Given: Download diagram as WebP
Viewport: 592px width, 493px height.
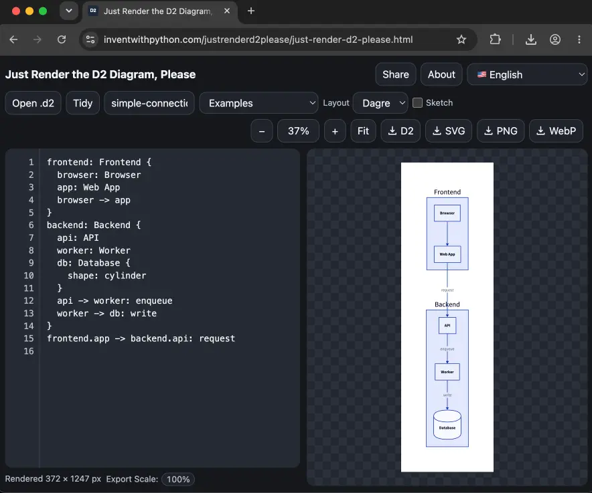Looking at the screenshot, I should pos(556,131).
